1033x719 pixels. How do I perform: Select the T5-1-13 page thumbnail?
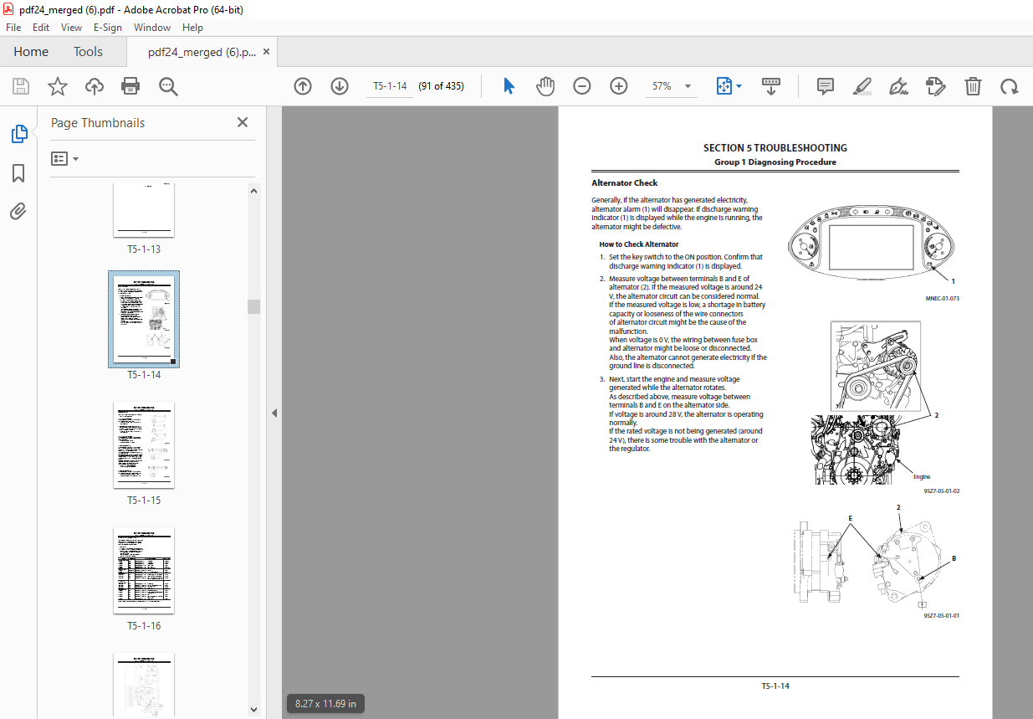(144, 209)
